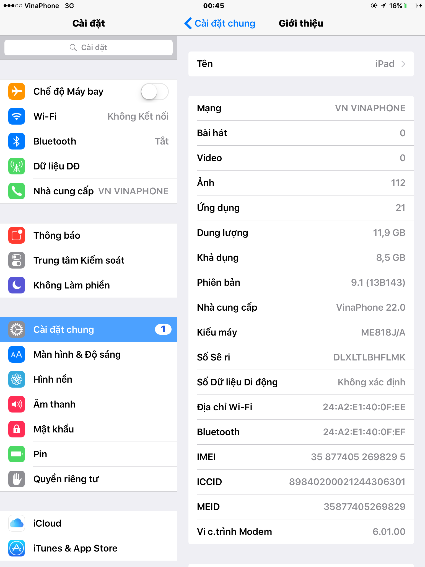The height and width of the screenshot is (567, 425).
Task: Expand the Tên row chevron next to iPad
Action: [403, 64]
